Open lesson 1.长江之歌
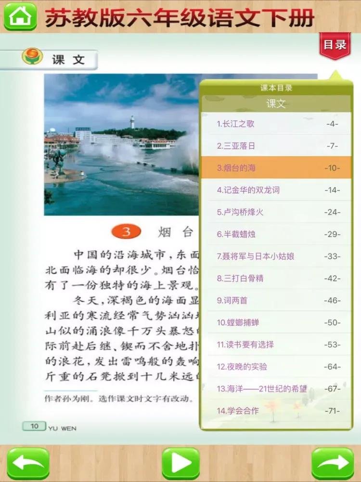The height and width of the screenshot is (482, 361). click(276, 123)
